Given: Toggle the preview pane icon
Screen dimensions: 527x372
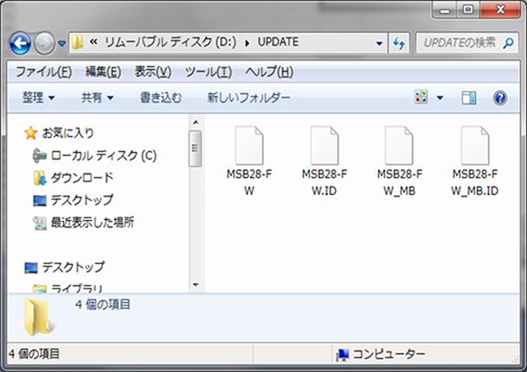Looking at the screenshot, I should tap(469, 98).
